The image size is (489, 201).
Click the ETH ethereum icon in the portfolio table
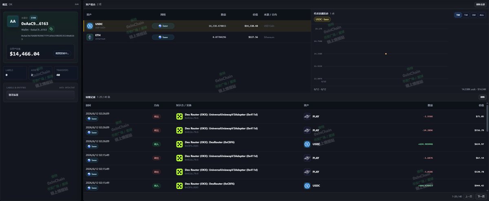pyautogui.click(x=90, y=37)
